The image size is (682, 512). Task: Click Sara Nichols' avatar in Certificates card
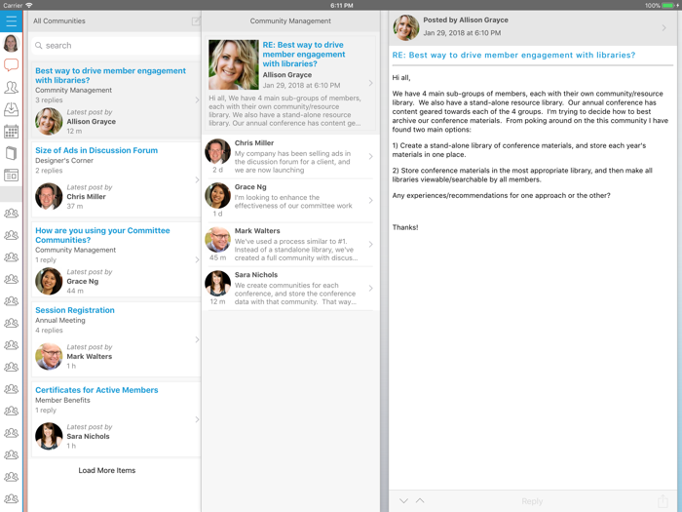coord(49,436)
